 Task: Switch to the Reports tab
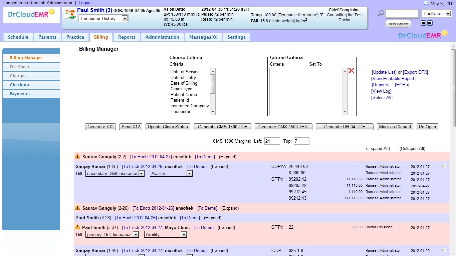(127, 37)
